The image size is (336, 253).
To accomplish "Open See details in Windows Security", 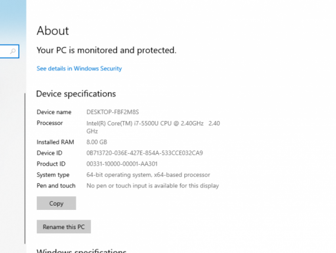I will click(x=79, y=68).
